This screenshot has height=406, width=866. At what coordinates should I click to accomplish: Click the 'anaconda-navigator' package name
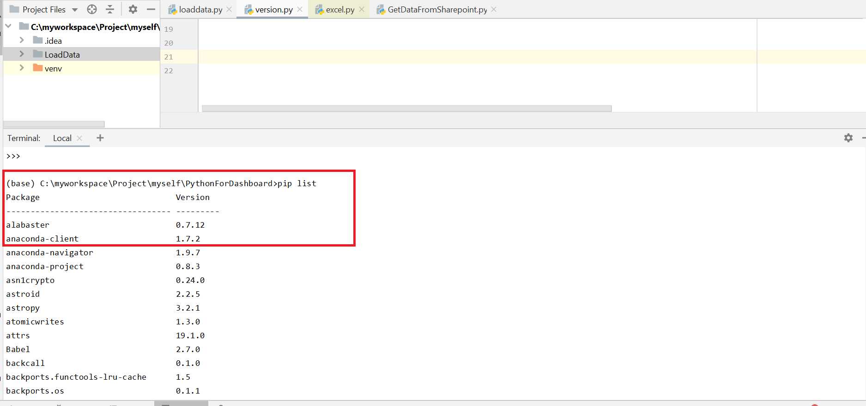[x=49, y=253]
